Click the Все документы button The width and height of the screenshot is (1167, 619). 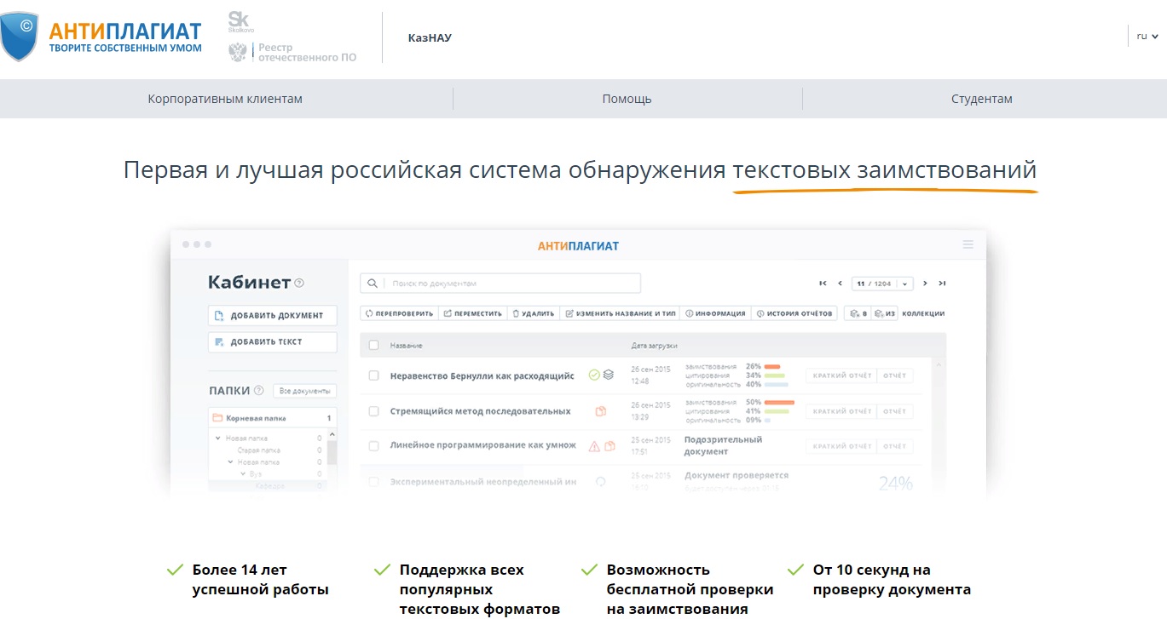[x=305, y=391]
